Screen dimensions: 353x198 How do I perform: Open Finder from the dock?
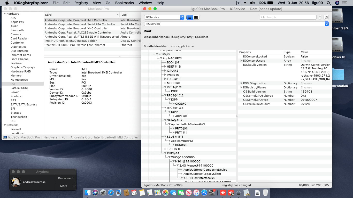(x=88, y=192)
